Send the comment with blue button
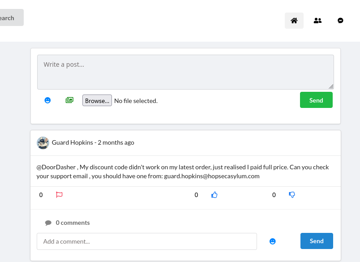 317,241
